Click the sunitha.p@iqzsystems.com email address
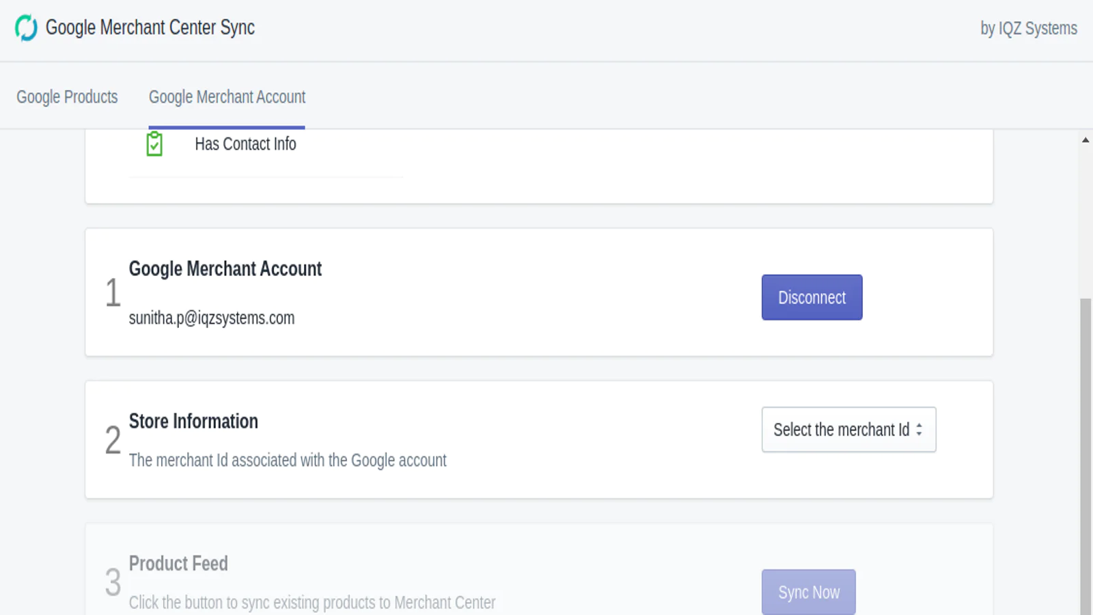 pyautogui.click(x=212, y=318)
